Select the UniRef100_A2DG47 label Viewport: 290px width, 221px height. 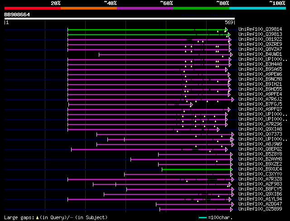[x=260, y=204]
